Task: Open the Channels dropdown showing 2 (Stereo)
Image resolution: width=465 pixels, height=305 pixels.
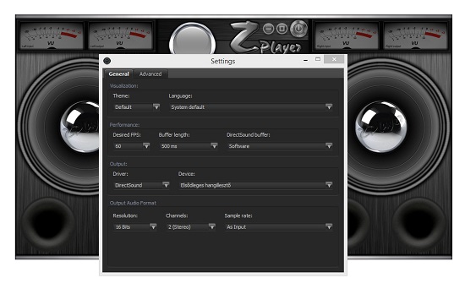Action: pyautogui.click(x=191, y=227)
